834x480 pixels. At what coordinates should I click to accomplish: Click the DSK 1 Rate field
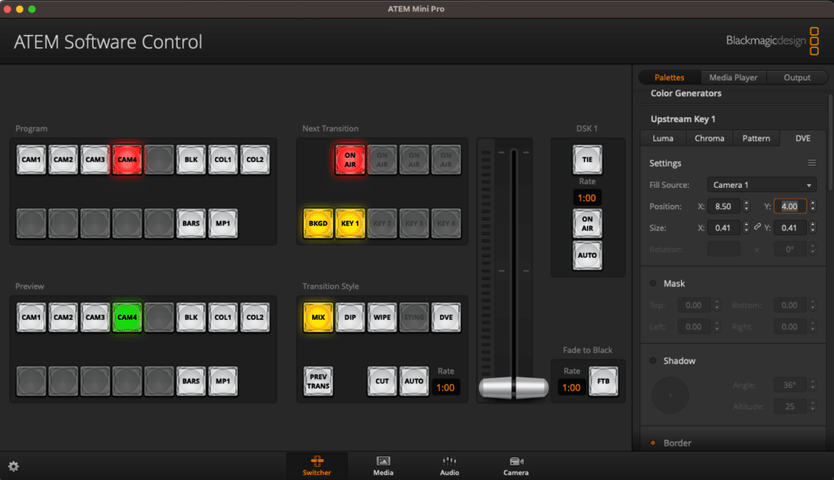tap(587, 198)
